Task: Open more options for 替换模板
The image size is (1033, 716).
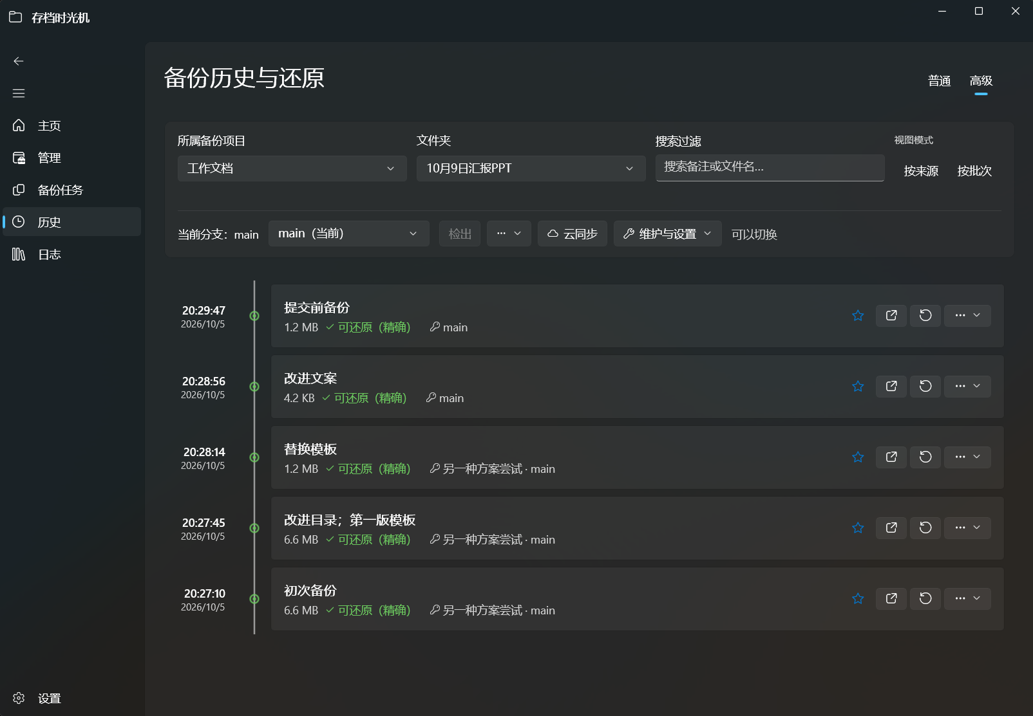Action: 967,457
